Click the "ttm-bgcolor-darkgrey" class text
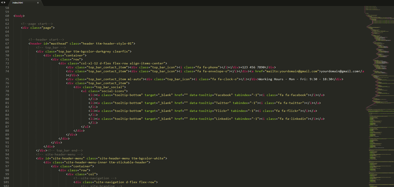This screenshot has width=394, height=187. [x=92, y=51]
